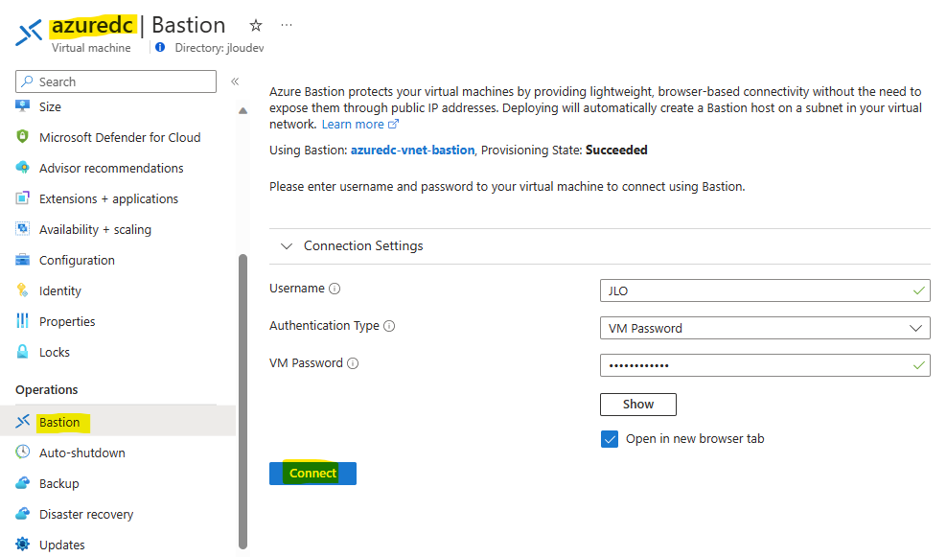
Task: Click the Extensions + applications icon
Action: pos(22,198)
